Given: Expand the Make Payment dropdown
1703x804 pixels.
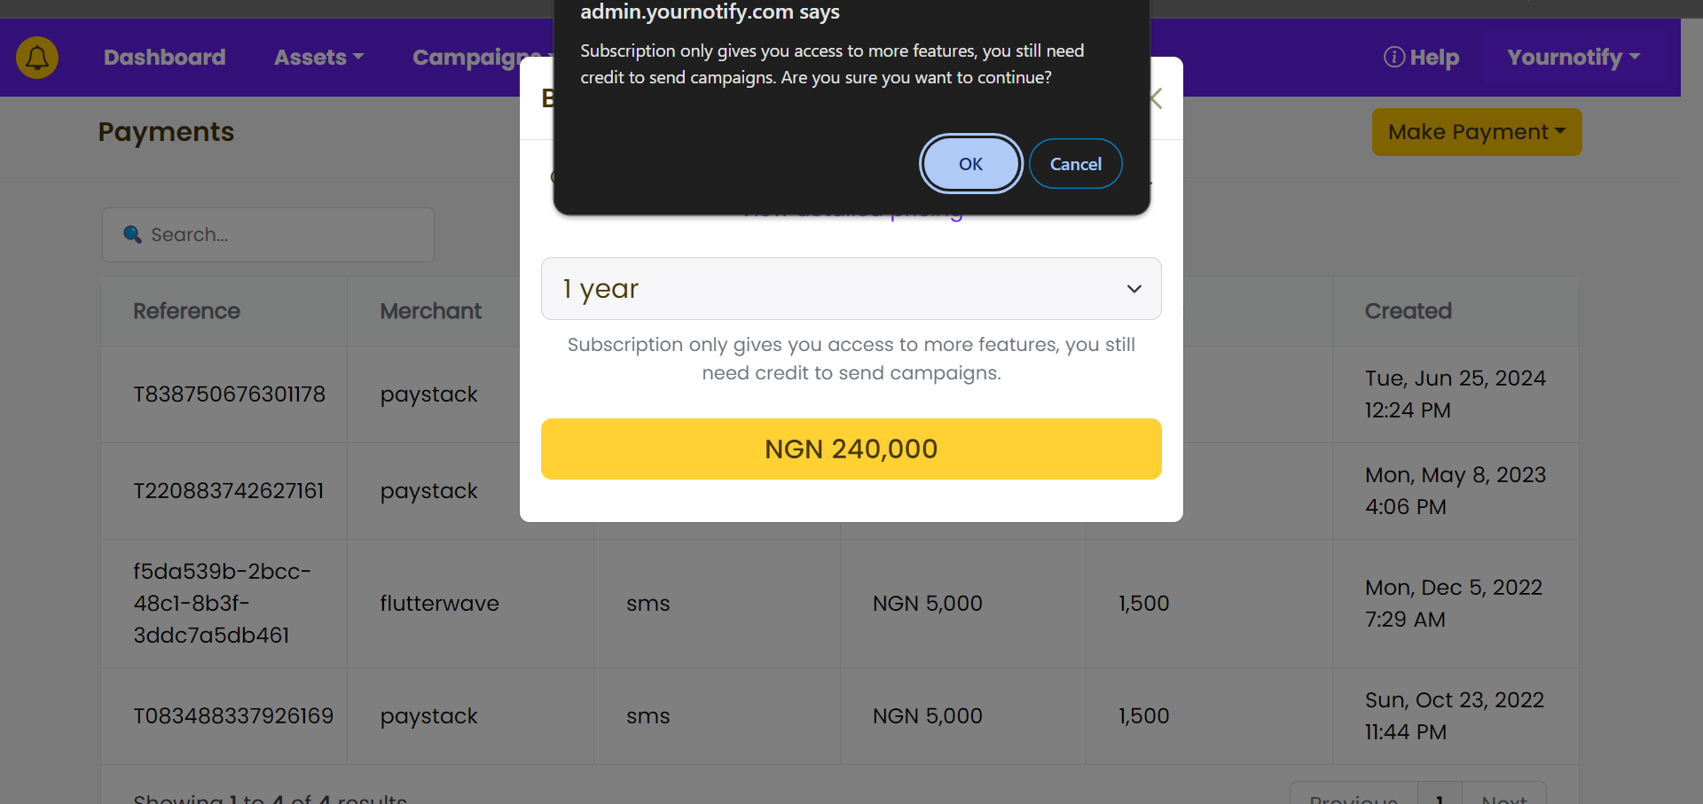Looking at the screenshot, I should (x=1477, y=132).
